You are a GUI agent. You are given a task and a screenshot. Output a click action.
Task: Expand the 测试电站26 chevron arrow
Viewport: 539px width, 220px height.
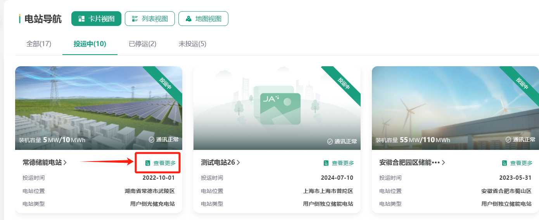pos(238,163)
